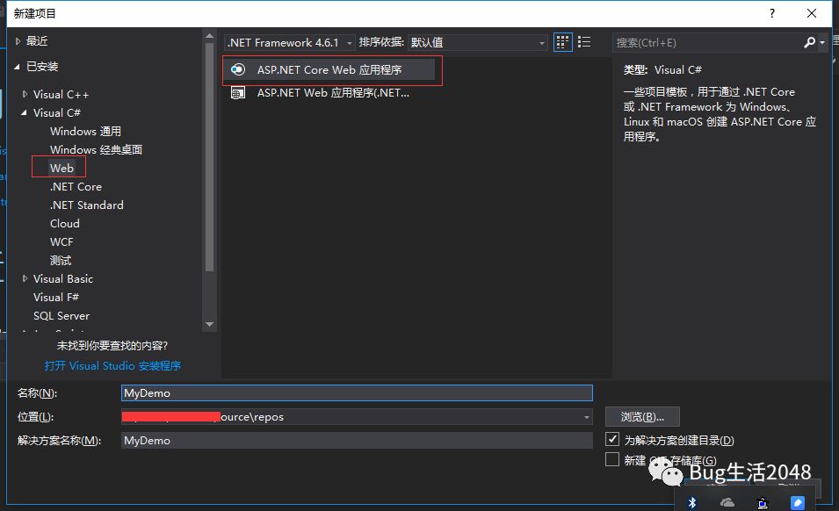Toggle 'New Git repository' checkbox
The width and height of the screenshot is (839, 511).
[612, 460]
